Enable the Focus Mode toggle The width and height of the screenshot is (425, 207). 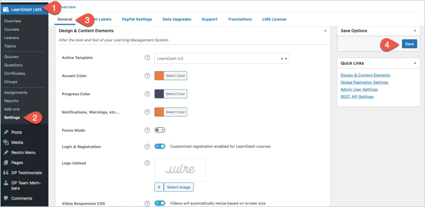[160, 130]
